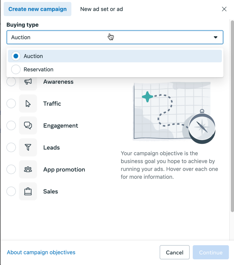Open the New ad set or ad tab
This screenshot has width=234, height=265.
coord(101,9)
